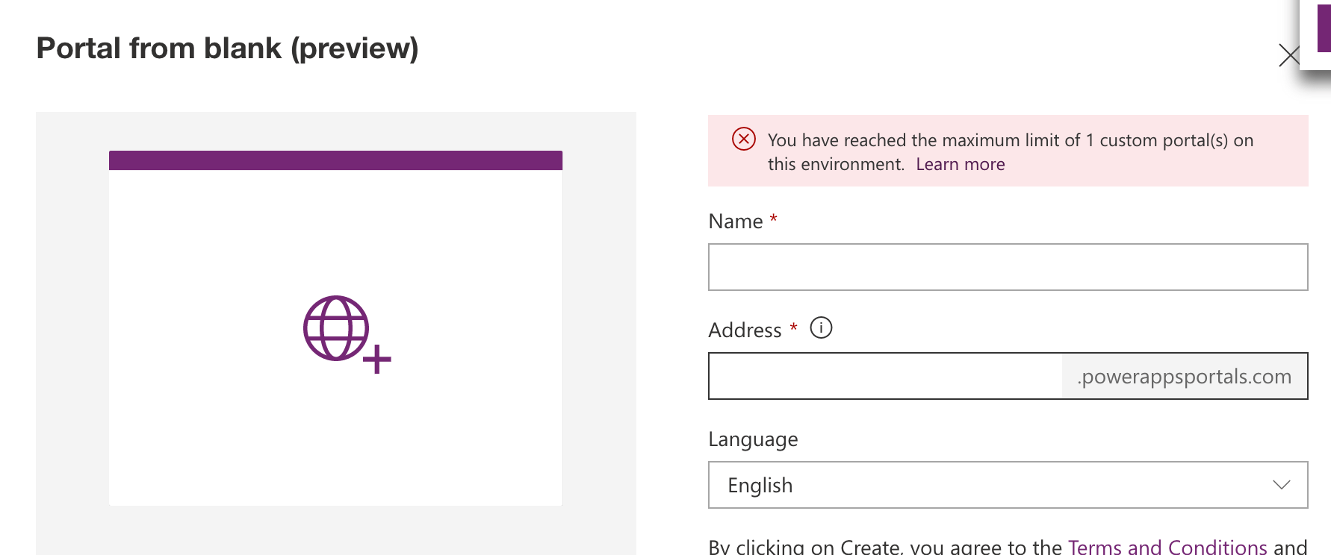Focus the Address input box
The height and width of the screenshot is (555, 1331).
885,376
